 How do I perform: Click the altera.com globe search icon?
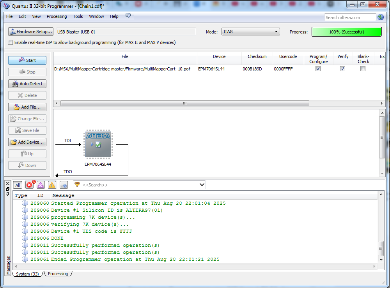point(381,17)
